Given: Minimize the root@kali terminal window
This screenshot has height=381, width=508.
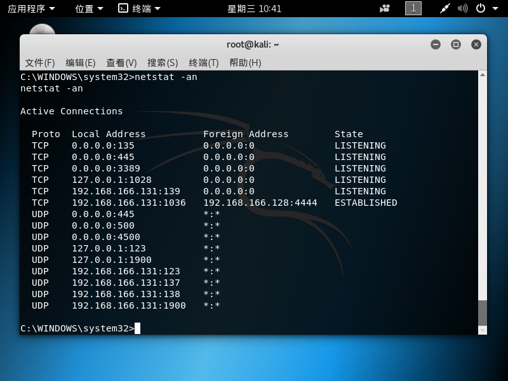Looking at the screenshot, I should (x=436, y=44).
